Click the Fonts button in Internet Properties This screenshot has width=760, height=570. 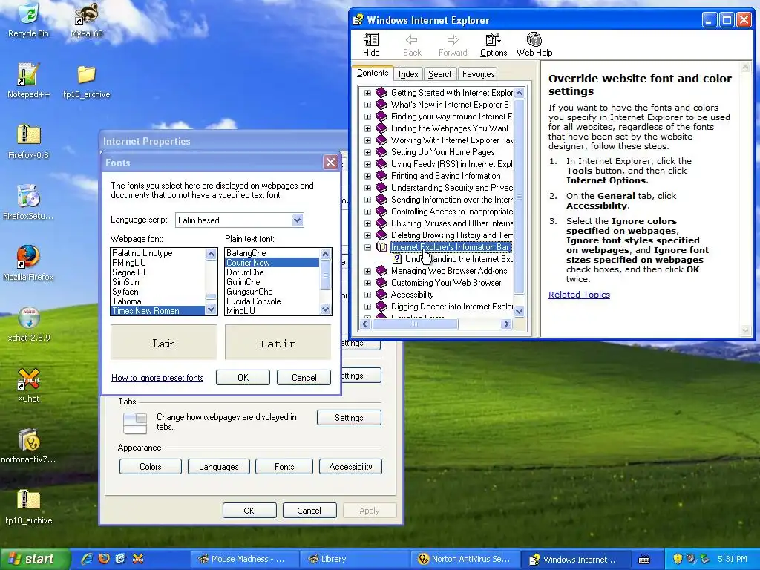284,467
